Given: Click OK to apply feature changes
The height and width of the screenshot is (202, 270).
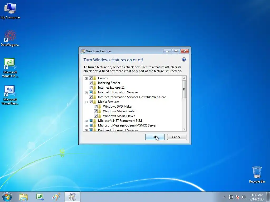Looking at the screenshot, I should tap(155, 137).
